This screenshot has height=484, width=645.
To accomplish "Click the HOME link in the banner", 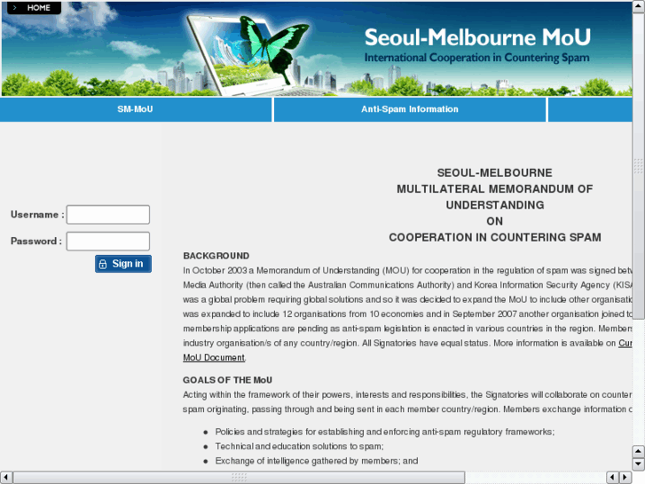I will coord(34,8).
